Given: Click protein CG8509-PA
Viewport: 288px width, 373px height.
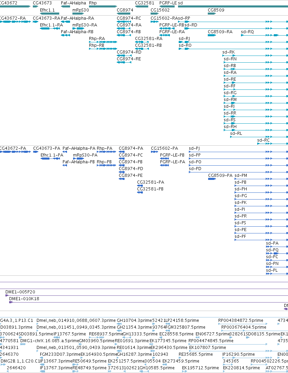Looking at the screenshot, I should 220,175.
